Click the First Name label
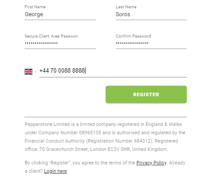Screen dimensions: 210x178 [x=35, y=7]
